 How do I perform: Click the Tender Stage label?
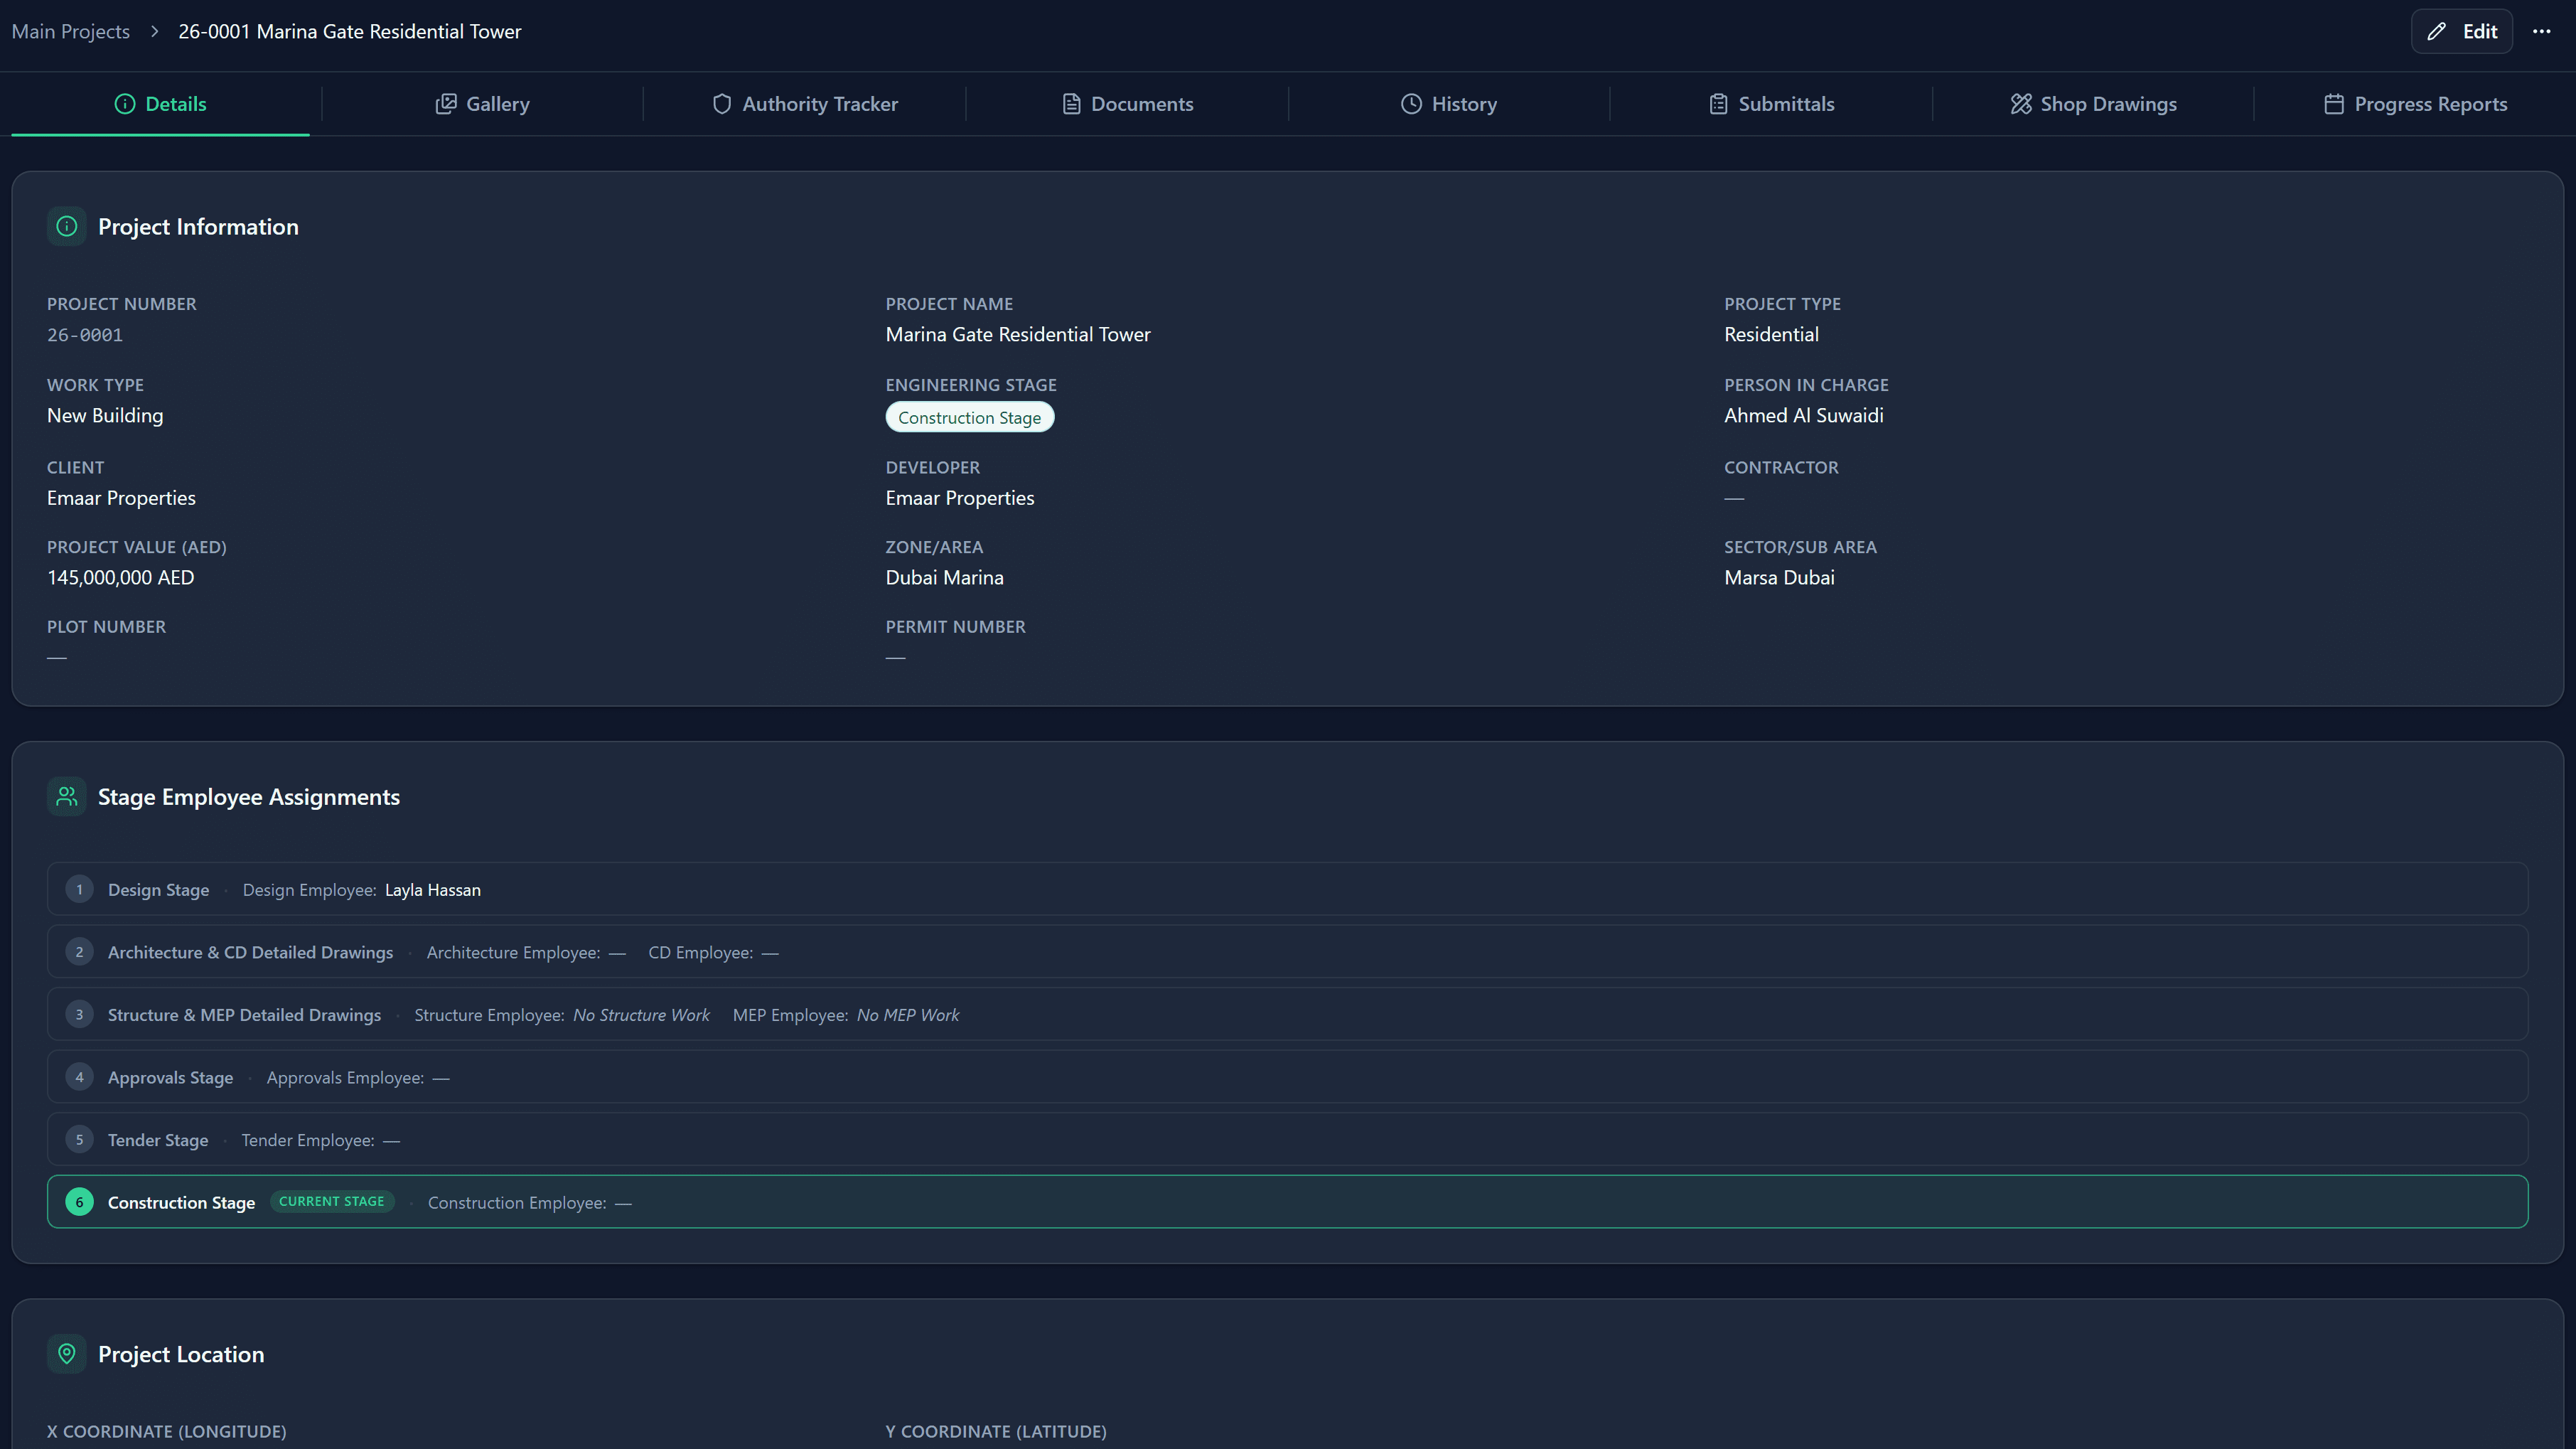158,1140
